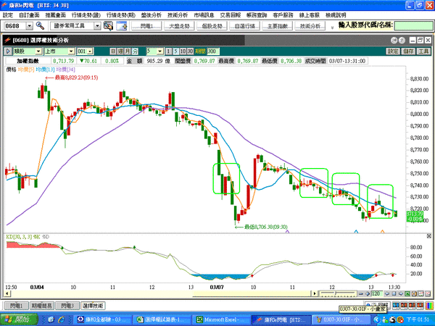Click the right arrow icon after stop square
The height and width of the screenshot is (326, 435).
pos(401,293)
